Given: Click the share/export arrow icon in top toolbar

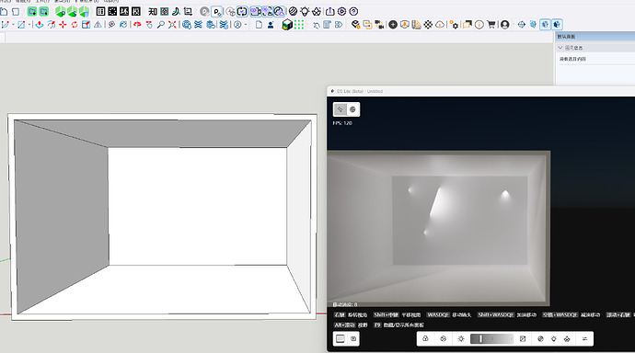Looking at the screenshot, I should pos(330,11).
